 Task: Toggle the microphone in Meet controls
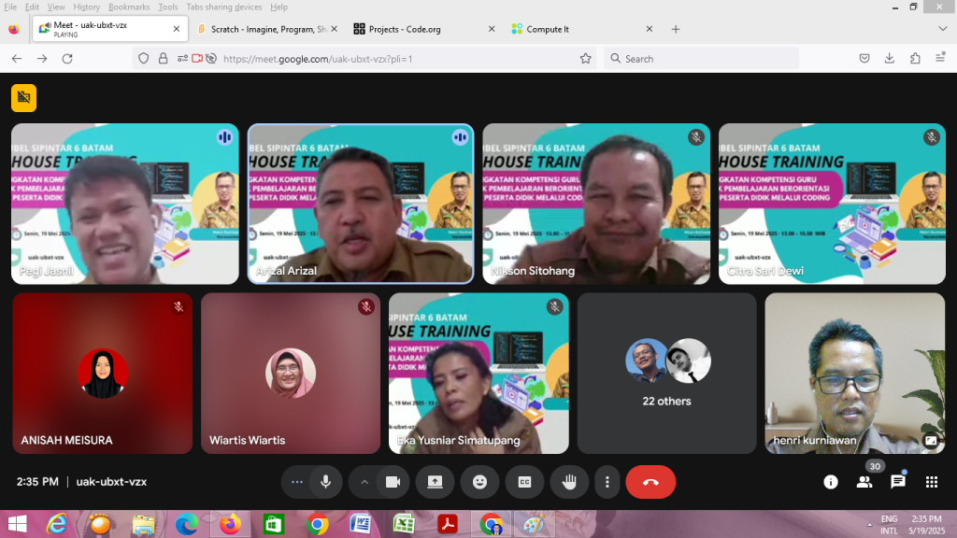click(x=325, y=482)
